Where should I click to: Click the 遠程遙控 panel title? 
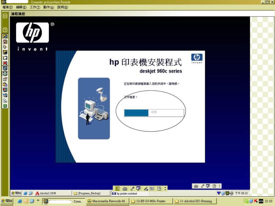18,14
